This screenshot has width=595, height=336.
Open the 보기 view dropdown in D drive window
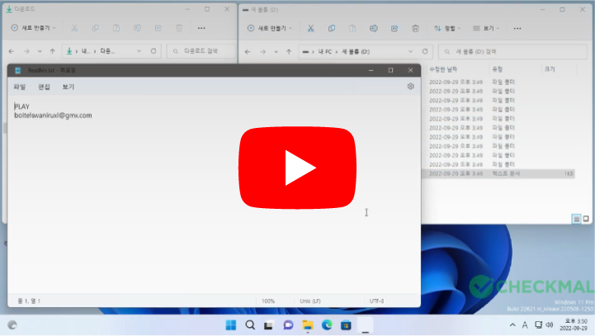tap(486, 28)
